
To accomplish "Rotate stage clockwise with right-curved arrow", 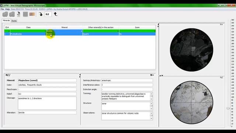I will click(x=41, y=14).
